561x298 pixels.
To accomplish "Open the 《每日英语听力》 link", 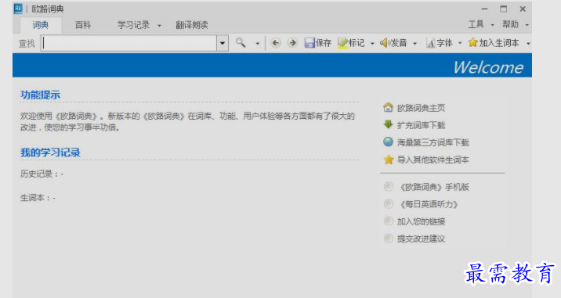I will tap(429, 204).
